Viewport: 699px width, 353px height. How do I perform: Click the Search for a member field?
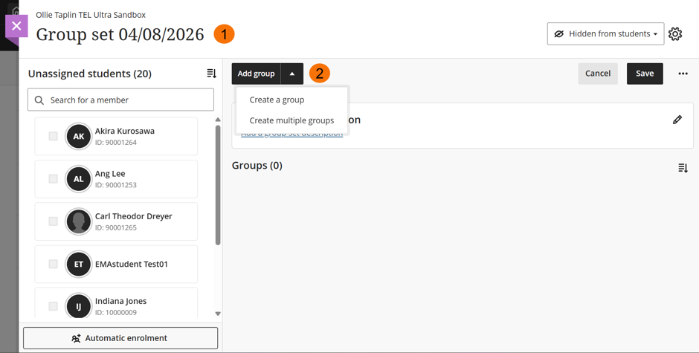point(120,100)
